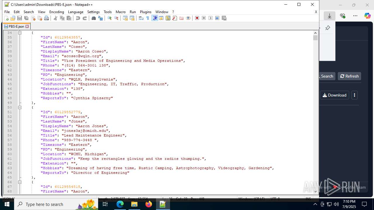The image size is (374, 210).
Task: Click the Copy toolbar icon
Action: (x=62, y=18)
